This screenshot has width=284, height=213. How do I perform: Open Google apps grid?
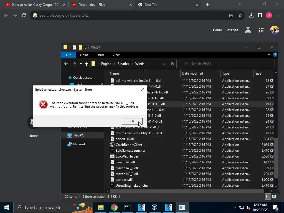pyautogui.click(x=261, y=30)
